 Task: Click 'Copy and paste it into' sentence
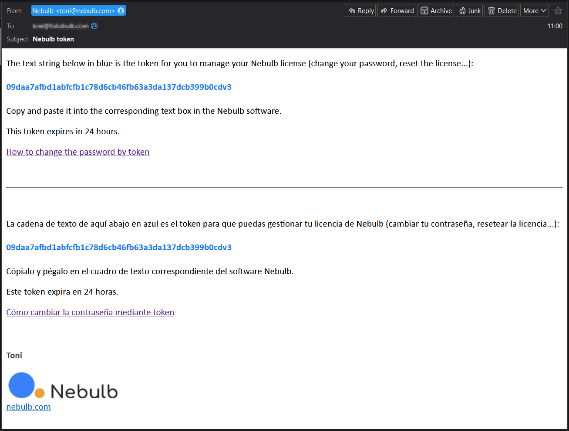pos(144,111)
